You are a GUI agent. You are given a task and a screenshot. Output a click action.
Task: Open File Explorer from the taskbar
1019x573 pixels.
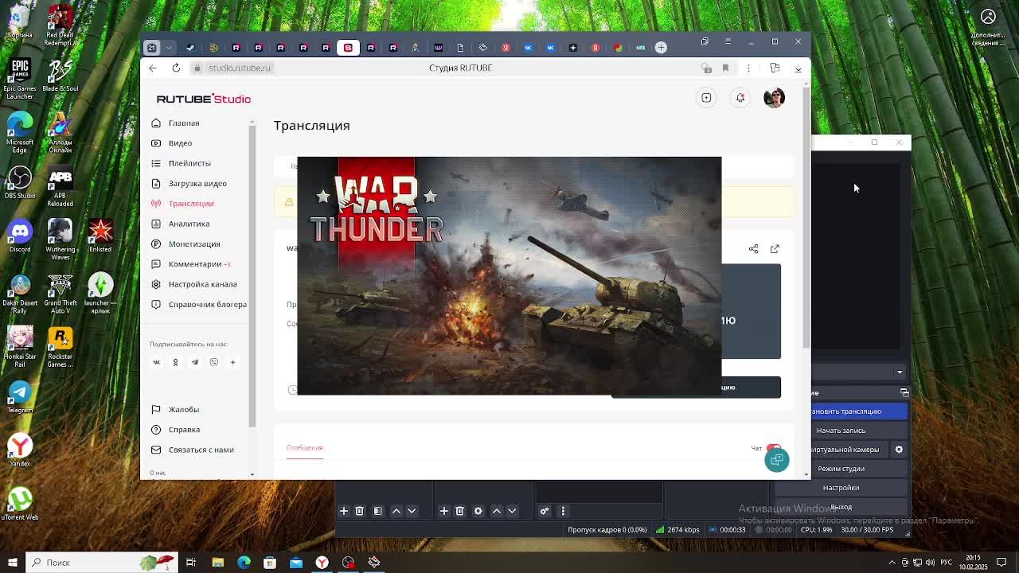tap(217, 563)
